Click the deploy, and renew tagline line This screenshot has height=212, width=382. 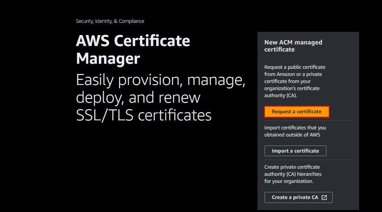tap(138, 98)
